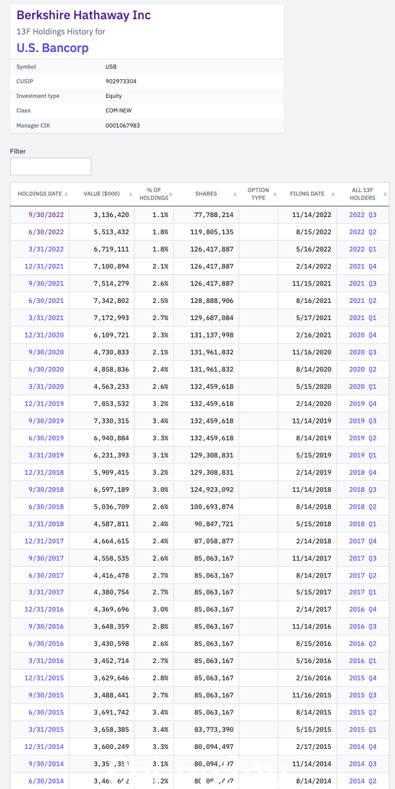This screenshot has width=395, height=789.
Task: Open the 12/31/2020 holdings date link
Action: pos(44,335)
